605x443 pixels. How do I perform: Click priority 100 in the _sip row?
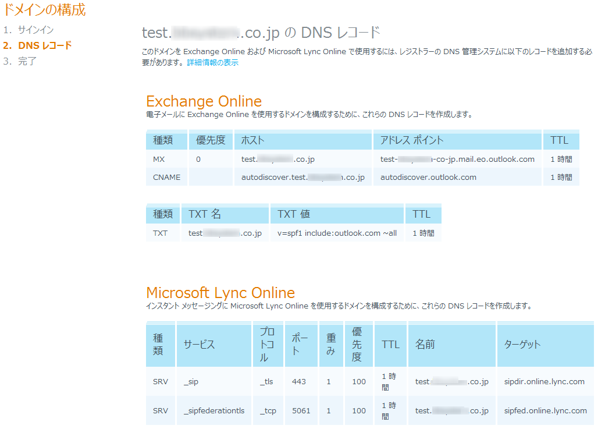click(359, 382)
